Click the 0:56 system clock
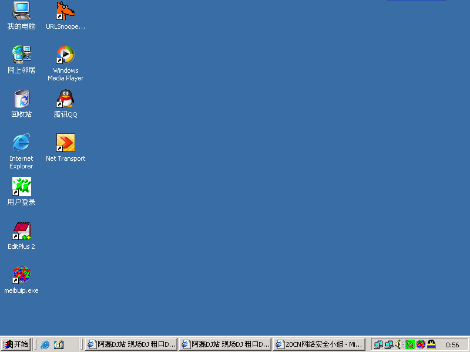 452,345
